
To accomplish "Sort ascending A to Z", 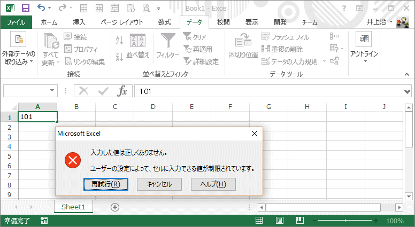I will (x=119, y=41).
